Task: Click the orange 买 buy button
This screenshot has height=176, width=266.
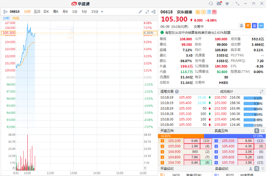Action: point(248,25)
